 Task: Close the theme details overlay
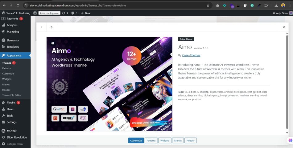(x=284, y=27)
